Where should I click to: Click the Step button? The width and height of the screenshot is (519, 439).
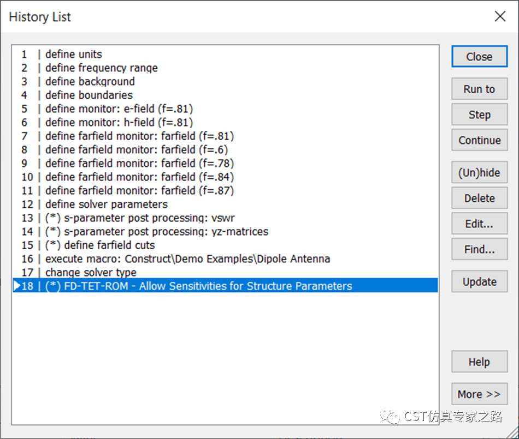pos(479,115)
